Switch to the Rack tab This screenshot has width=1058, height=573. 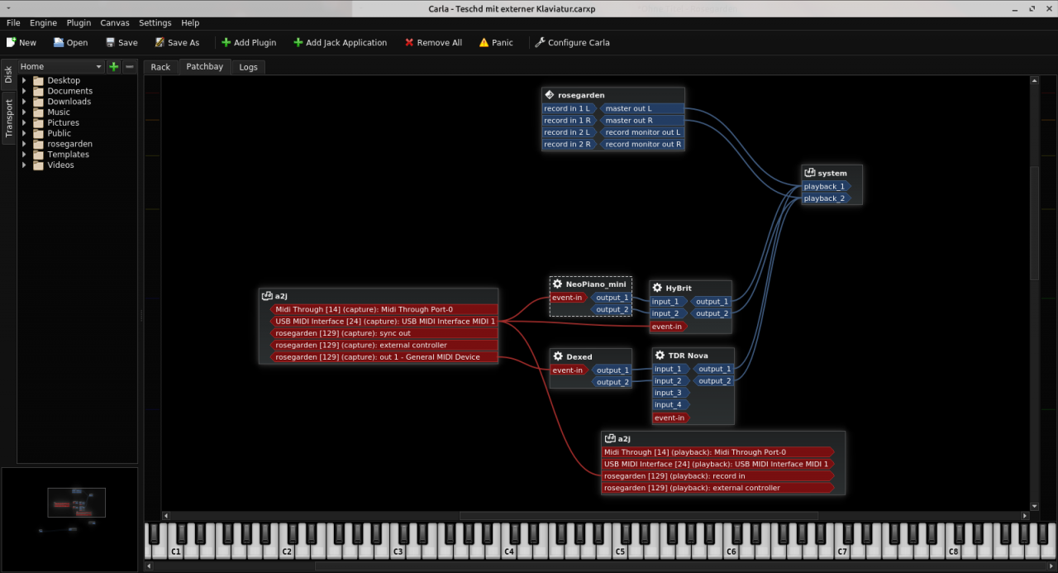[x=160, y=67]
